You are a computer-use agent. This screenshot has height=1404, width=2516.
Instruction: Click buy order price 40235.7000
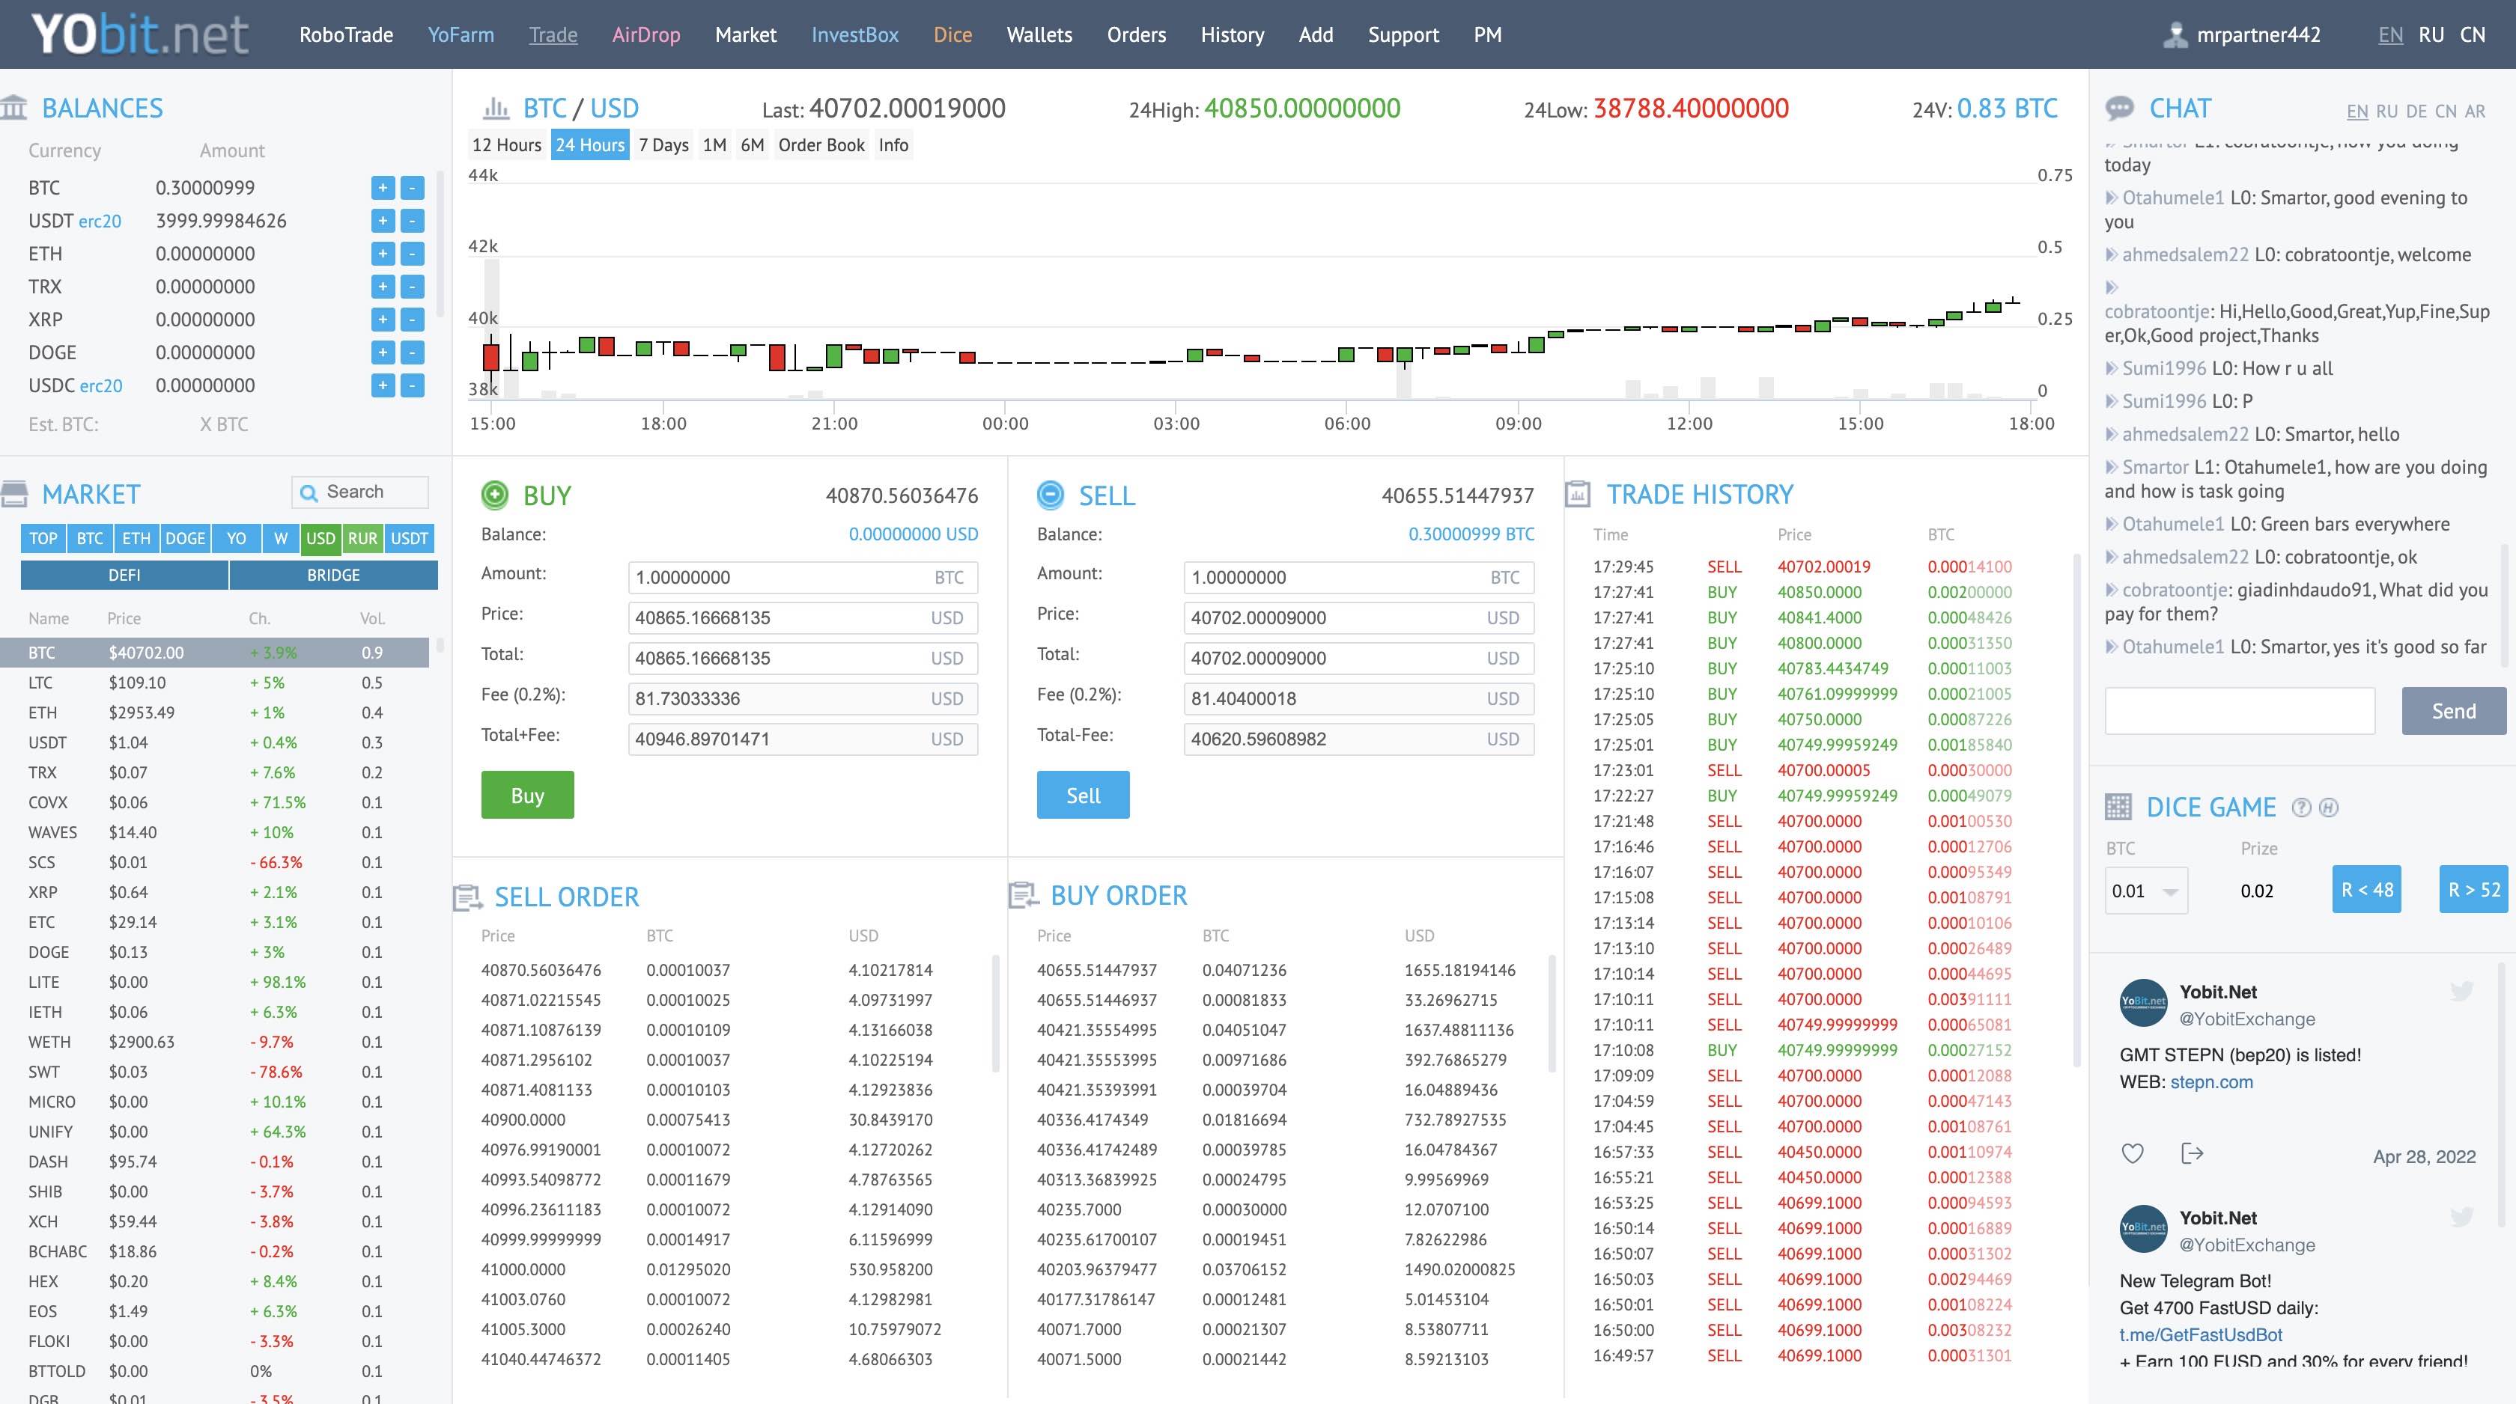1079,1209
